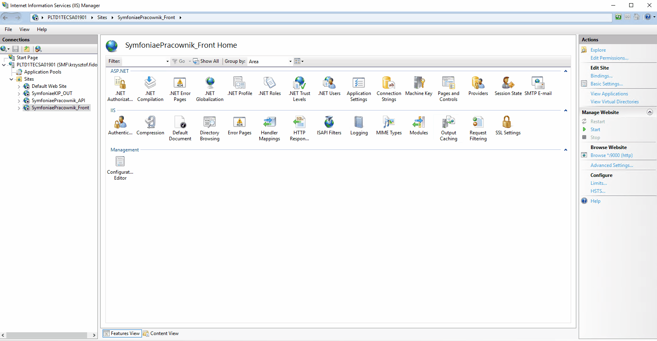Open Advanced Settings link
Screen dimensions: 657x341
click(612, 165)
